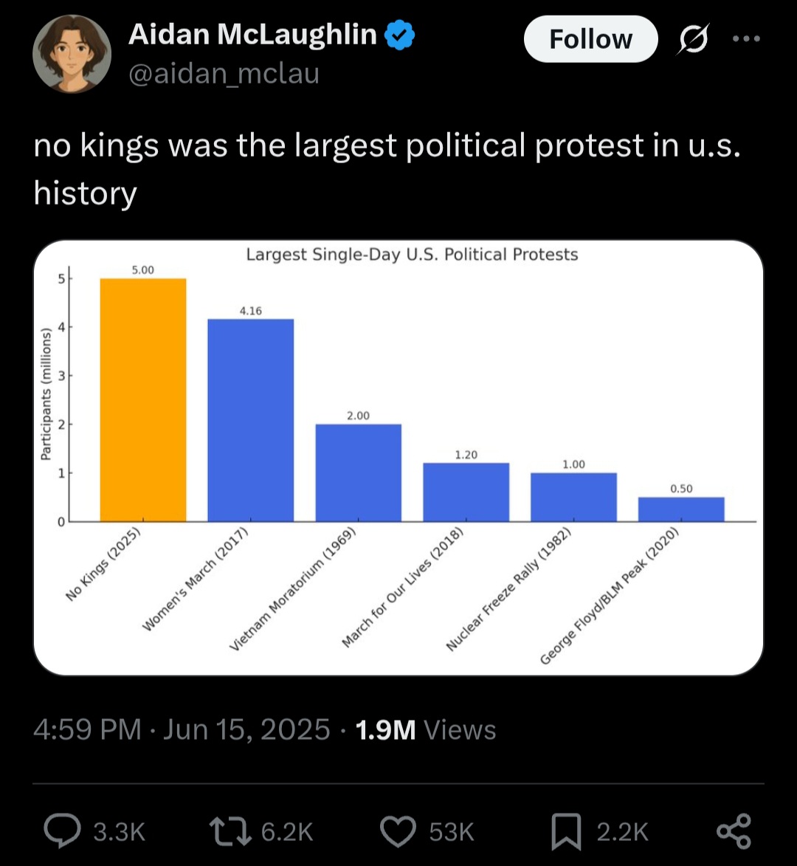
Task: Open the Grok slash-circle icon
Action: (x=693, y=39)
